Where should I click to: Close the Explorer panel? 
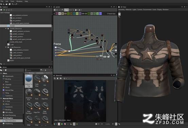52,7
